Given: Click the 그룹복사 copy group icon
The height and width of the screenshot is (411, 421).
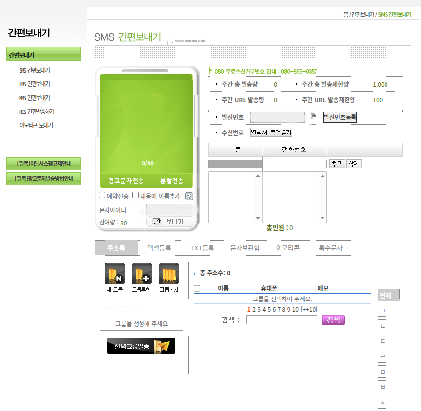Looking at the screenshot, I should (169, 274).
